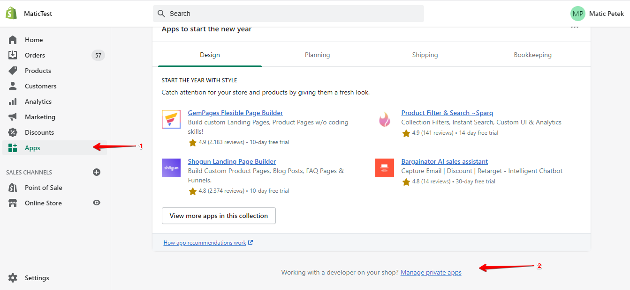The width and height of the screenshot is (630, 290).
Task: Add a sales channel with plus icon
Action: tap(97, 172)
